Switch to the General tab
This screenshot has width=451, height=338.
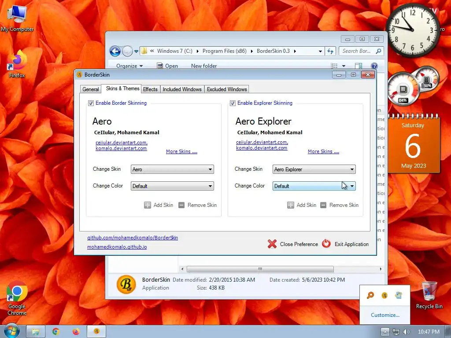(x=91, y=89)
